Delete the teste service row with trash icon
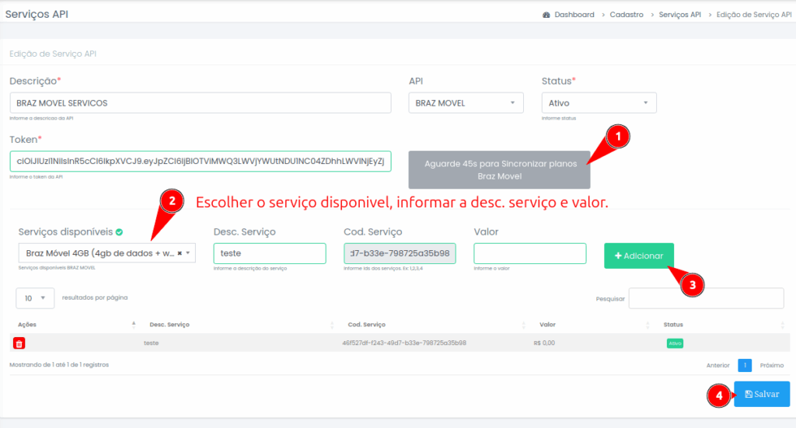796x428 pixels. 19,343
